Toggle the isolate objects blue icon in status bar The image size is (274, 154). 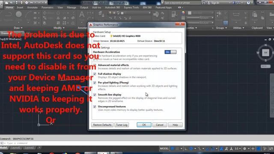259,148
